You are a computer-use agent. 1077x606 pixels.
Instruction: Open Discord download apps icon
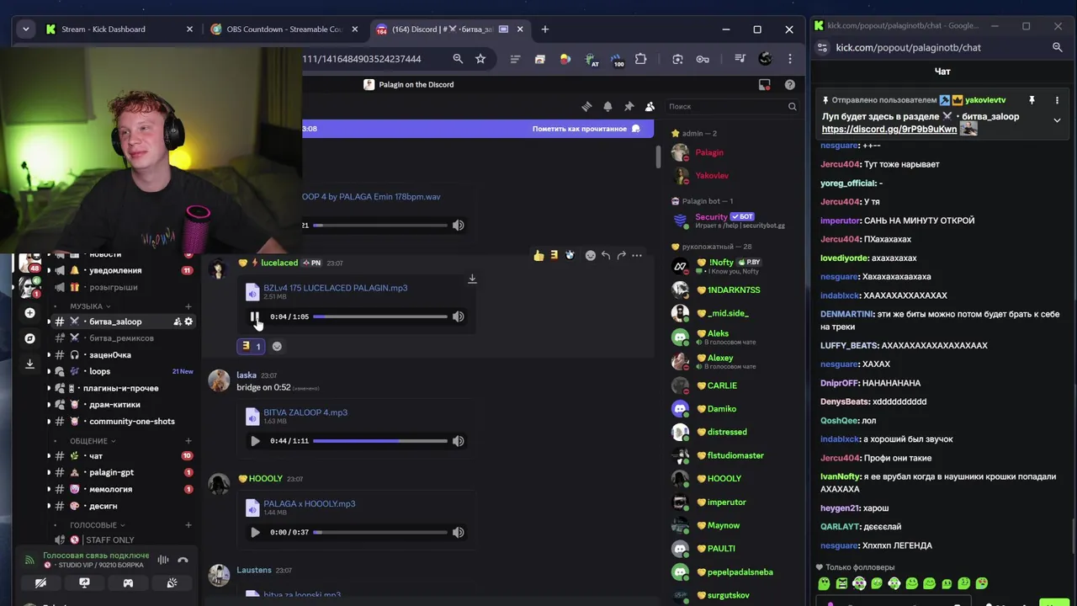[x=29, y=364]
